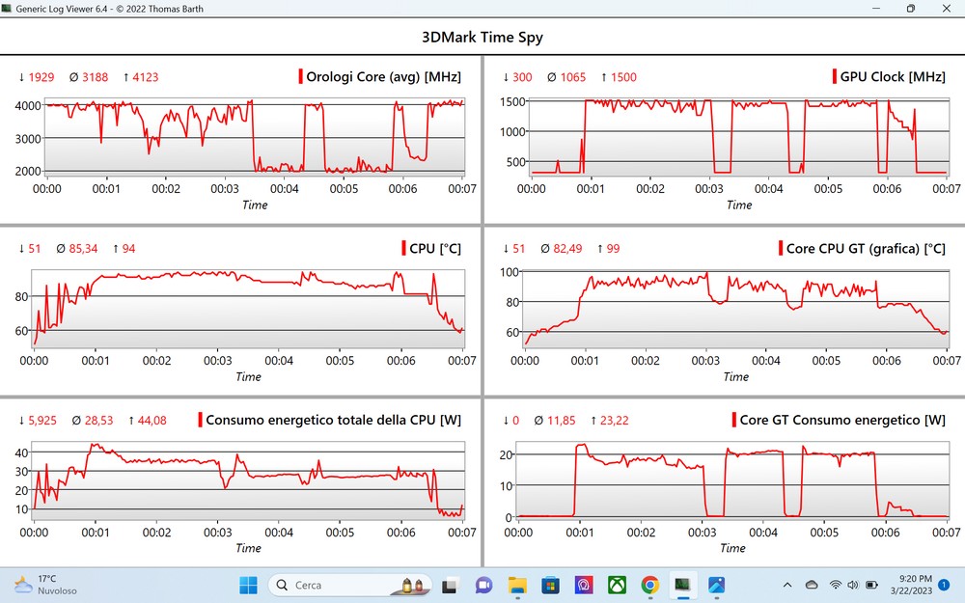Viewport: 965px width, 603px height.
Task: Close the Generic Log Viewer window
Action: pyautogui.click(x=947, y=9)
